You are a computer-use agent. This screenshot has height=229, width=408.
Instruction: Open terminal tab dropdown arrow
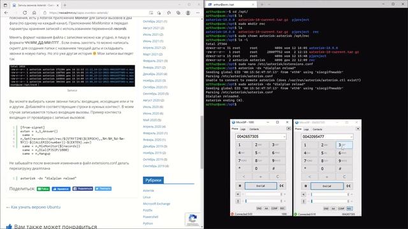tap(269, 4)
